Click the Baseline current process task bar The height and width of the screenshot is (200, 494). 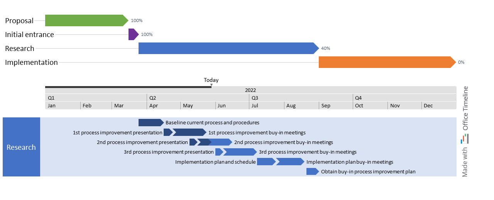point(151,123)
